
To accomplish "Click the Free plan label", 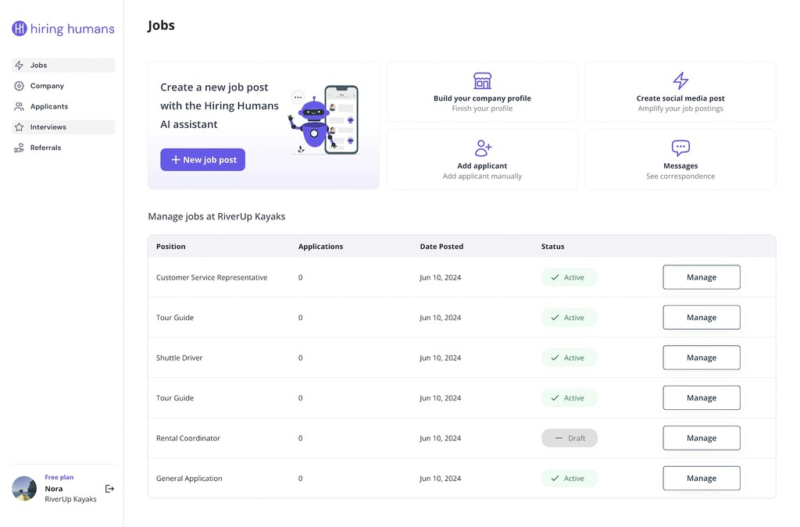I will [59, 477].
